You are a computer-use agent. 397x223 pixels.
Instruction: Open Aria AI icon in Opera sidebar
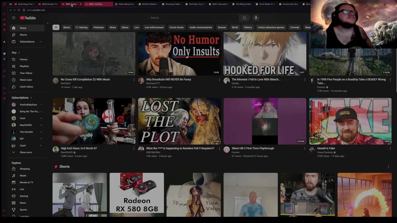(x=4, y=42)
